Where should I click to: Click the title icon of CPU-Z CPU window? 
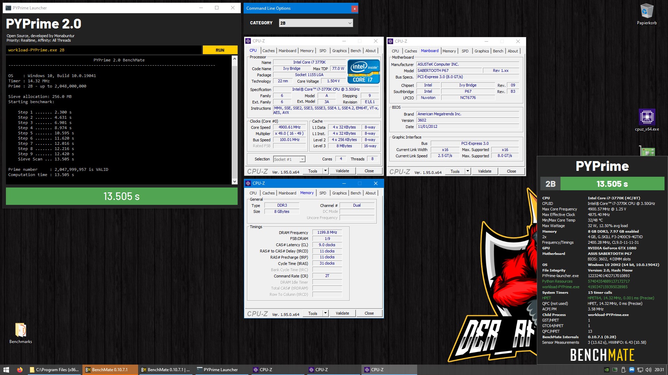(x=248, y=41)
